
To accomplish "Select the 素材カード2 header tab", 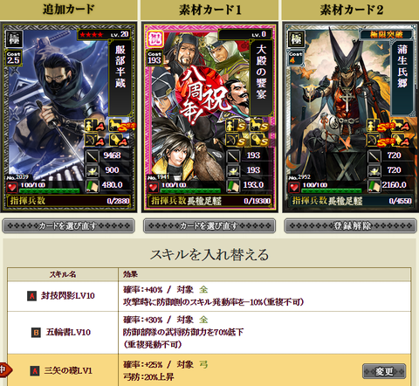I will 351,10.
